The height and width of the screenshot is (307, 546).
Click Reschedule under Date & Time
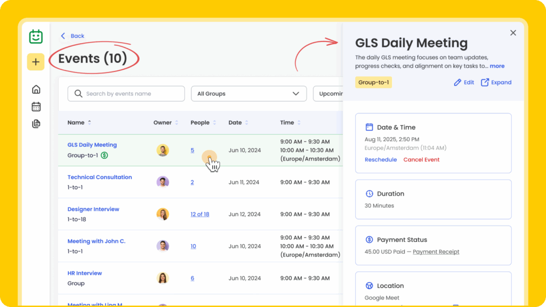(381, 160)
